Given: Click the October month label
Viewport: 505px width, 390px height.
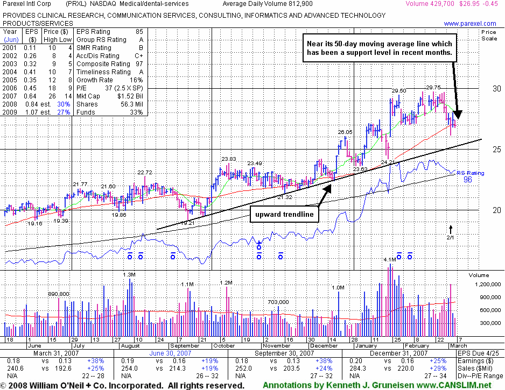Looking at the screenshot, I should (x=224, y=345).
